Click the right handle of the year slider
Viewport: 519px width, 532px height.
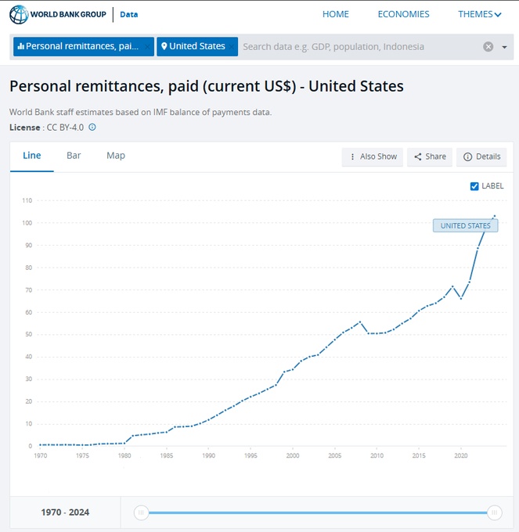(494, 512)
